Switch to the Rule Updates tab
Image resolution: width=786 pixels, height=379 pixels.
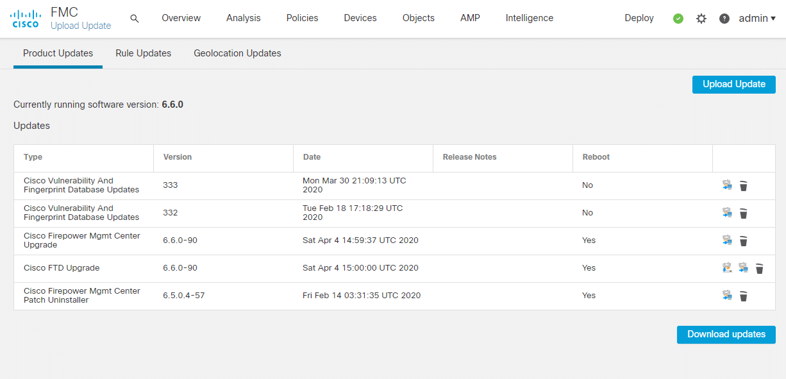pos(144,53)
